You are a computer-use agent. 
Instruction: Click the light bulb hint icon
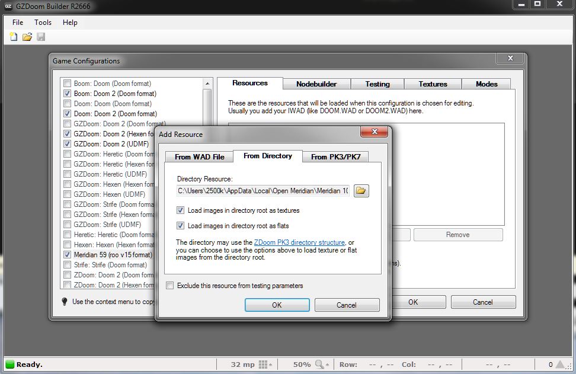(x=64, y=302)
